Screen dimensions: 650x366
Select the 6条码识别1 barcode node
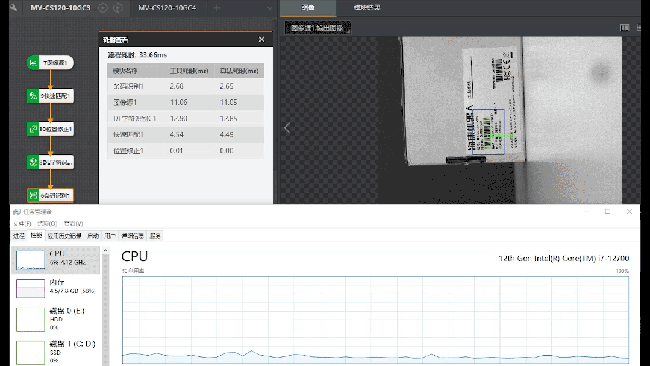coord(51,195)
